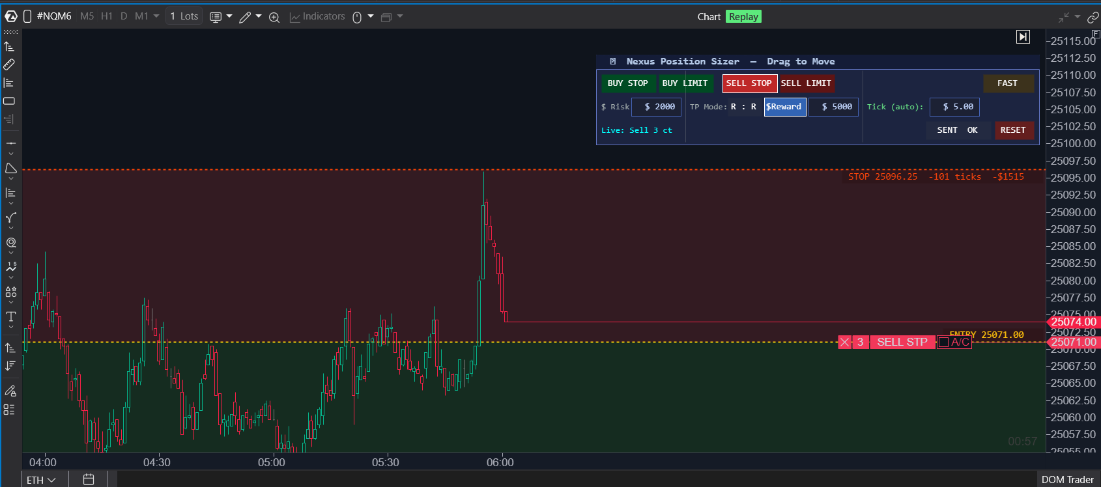Viewport: 1101px width, 487px height.
Task: Open the calendar date picker icon
Action: [89, 479]
